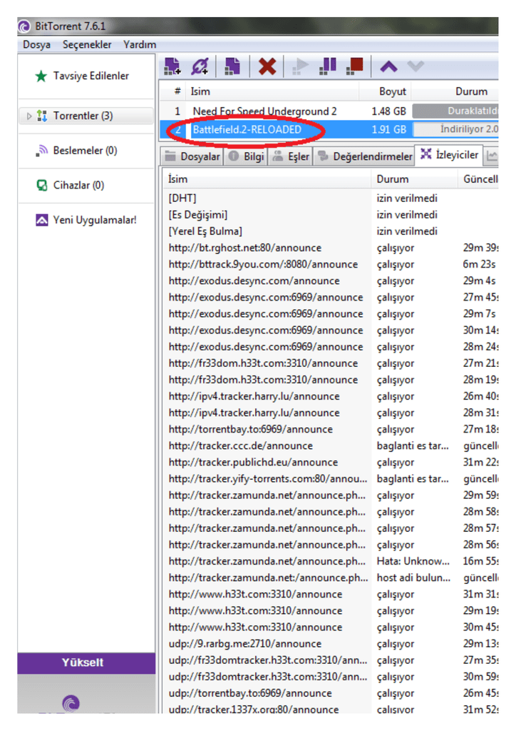This screenshot has width=516, height=731.
Task: Open Tavsiye Edilenler in sidebar
Action: pyautogui.click(x=91, y=76)
